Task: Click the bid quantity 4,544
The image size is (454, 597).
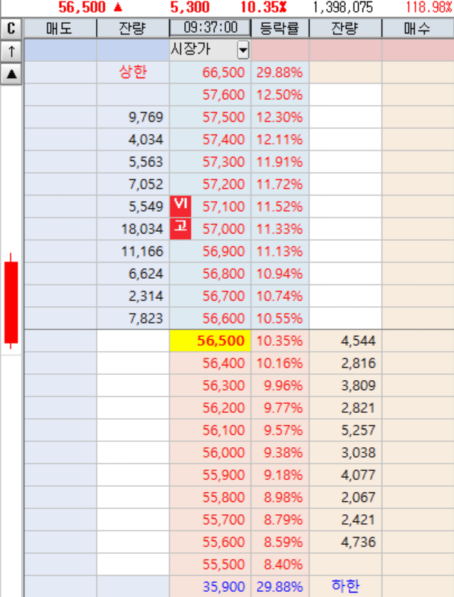Action: coord(345,341)
